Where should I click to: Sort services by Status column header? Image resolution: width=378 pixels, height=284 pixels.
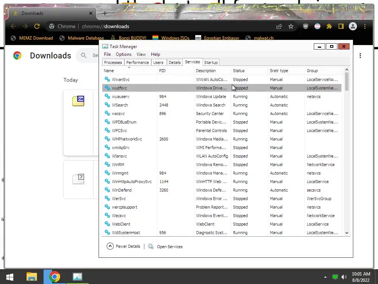[249, 71]
